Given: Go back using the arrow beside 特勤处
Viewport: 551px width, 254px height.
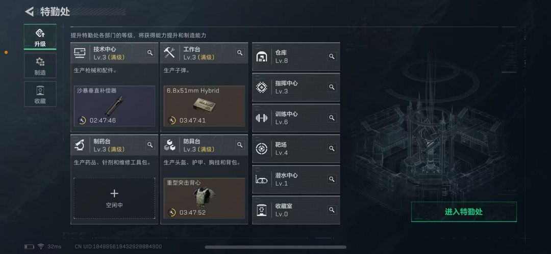Looking at the screenshot, I should [29, 12].
